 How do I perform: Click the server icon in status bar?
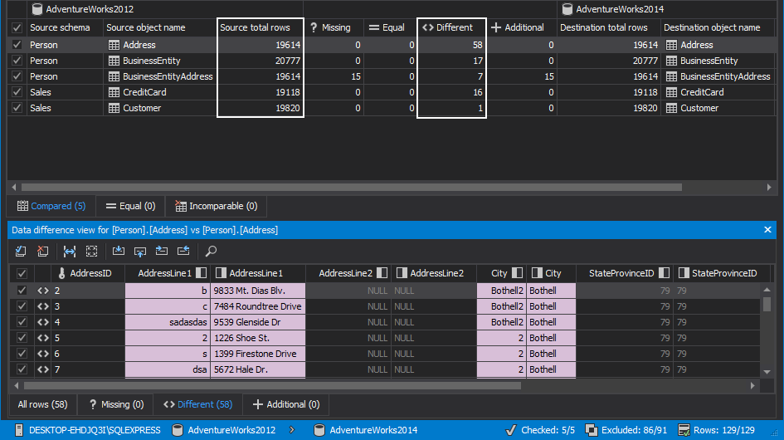point(19,430)
